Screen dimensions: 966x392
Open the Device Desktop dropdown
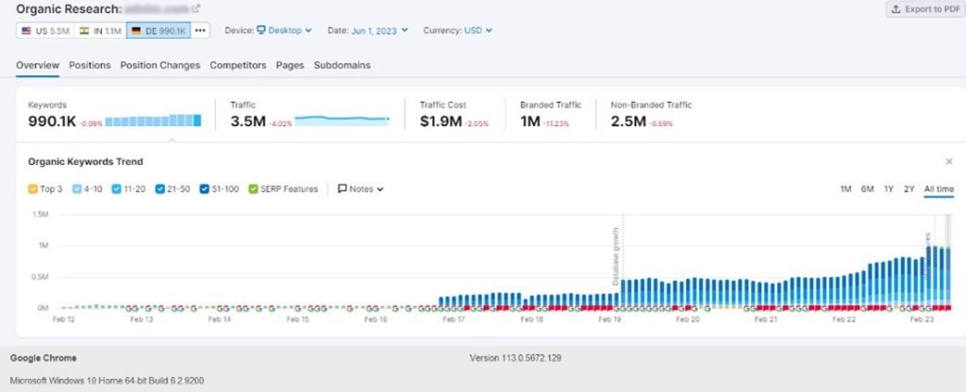coord(284,30)
